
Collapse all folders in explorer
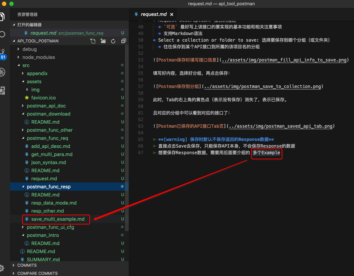coord(124,41)
